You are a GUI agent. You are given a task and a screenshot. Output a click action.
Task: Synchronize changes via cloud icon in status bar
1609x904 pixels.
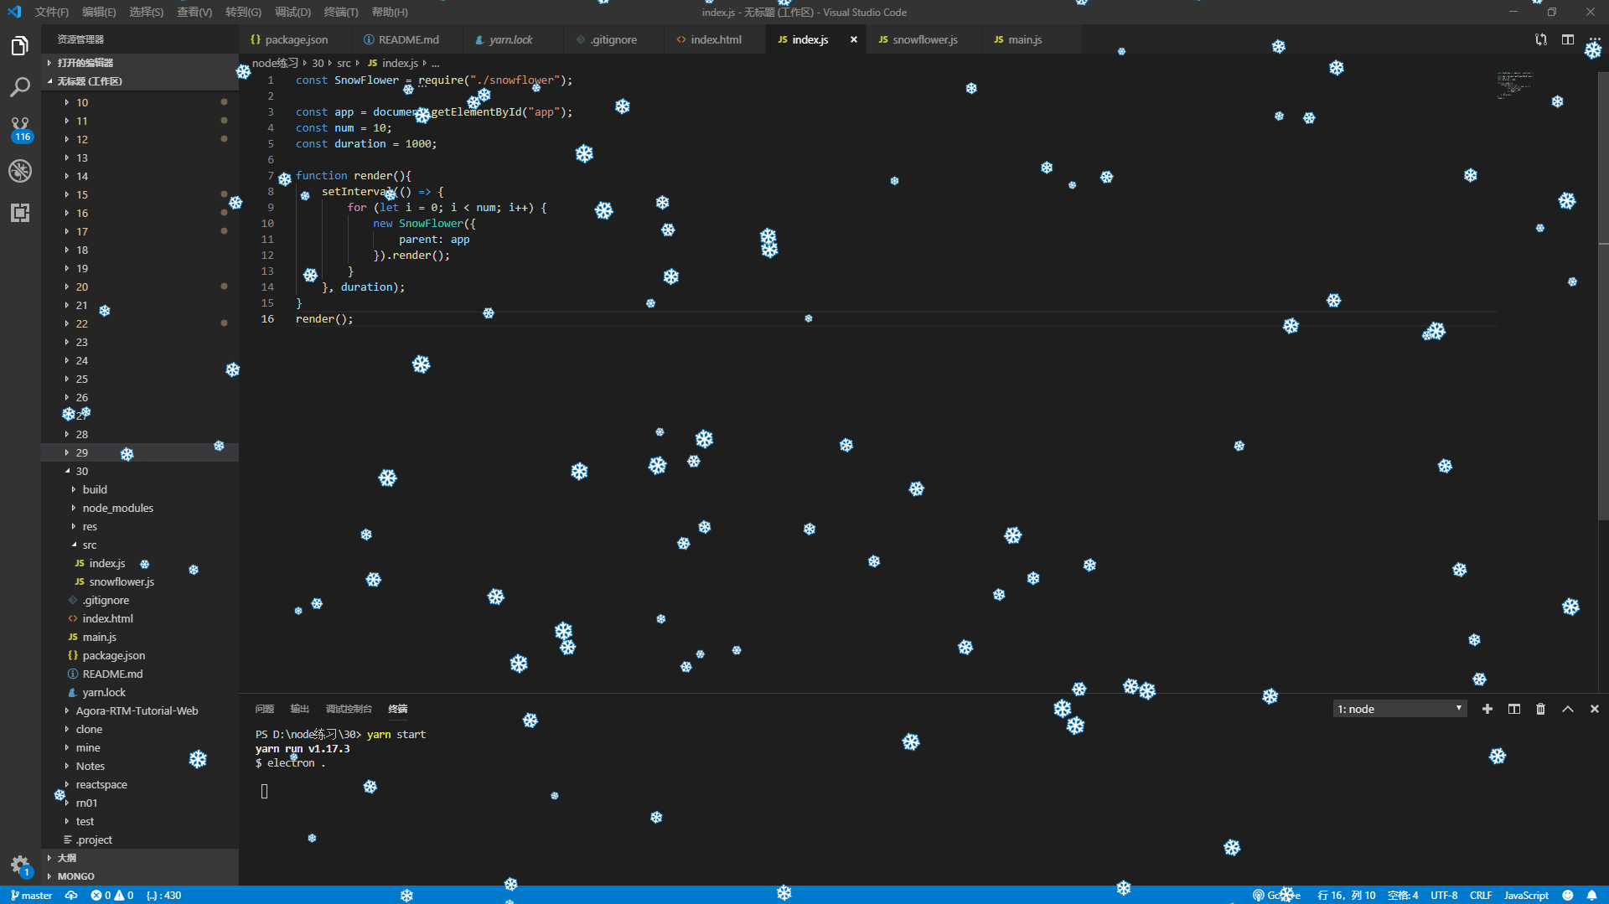[71, 895]
